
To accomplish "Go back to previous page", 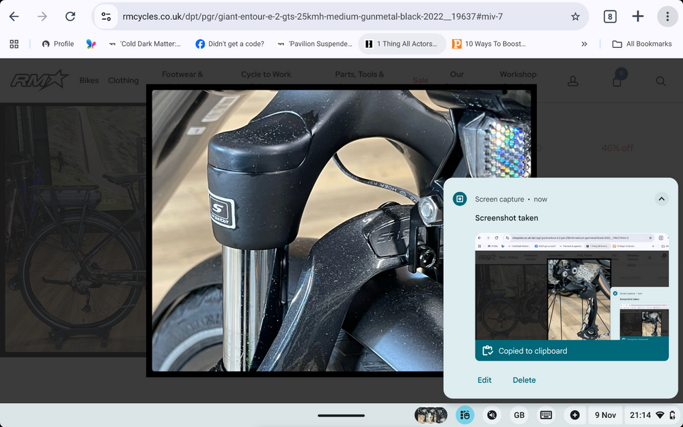I will 14,16.
